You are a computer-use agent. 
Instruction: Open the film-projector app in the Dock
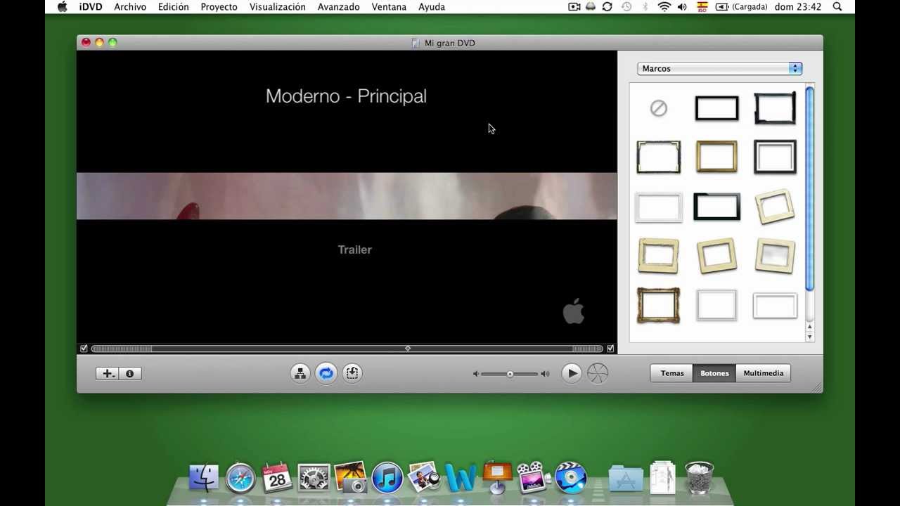pyautogui.click(x=534, y=478)
